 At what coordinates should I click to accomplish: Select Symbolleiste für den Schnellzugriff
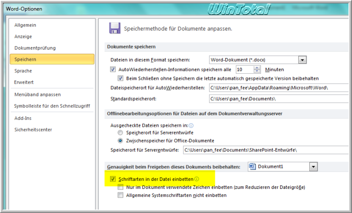click(52, 106)
